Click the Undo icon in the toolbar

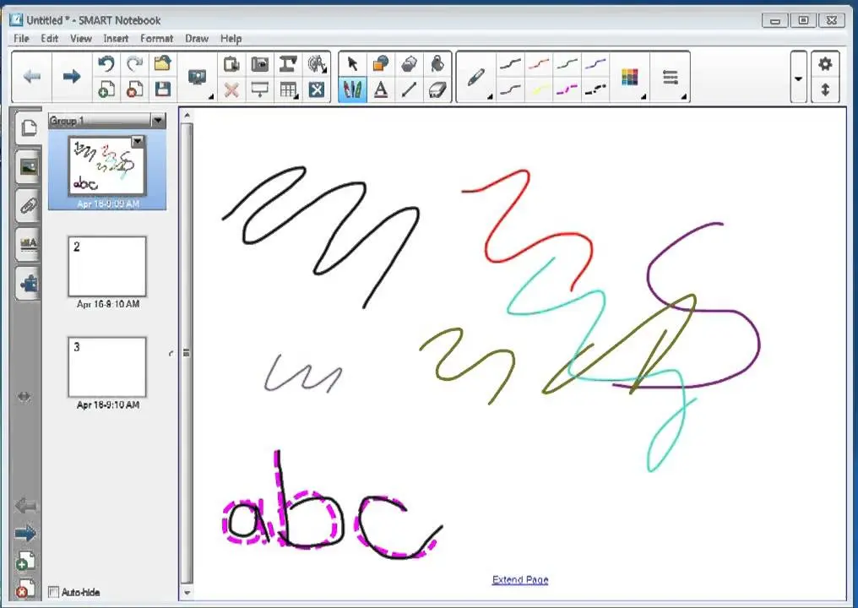pyautogui.click(x=106, y=64)
